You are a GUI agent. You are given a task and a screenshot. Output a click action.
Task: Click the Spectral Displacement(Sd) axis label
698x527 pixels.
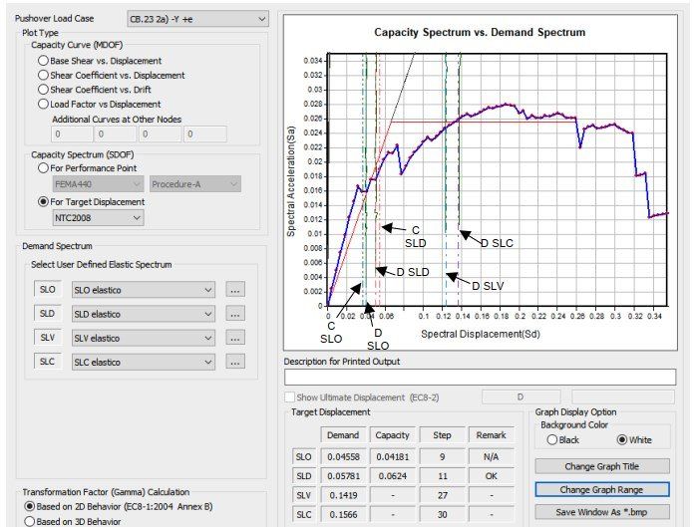coord(481,334)
